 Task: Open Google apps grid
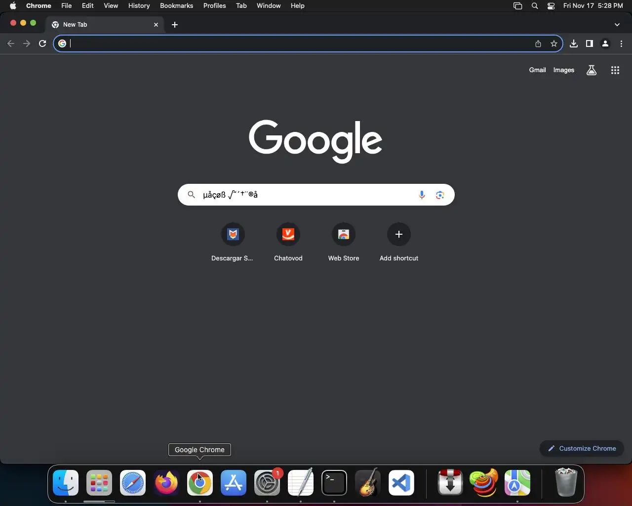615,70
